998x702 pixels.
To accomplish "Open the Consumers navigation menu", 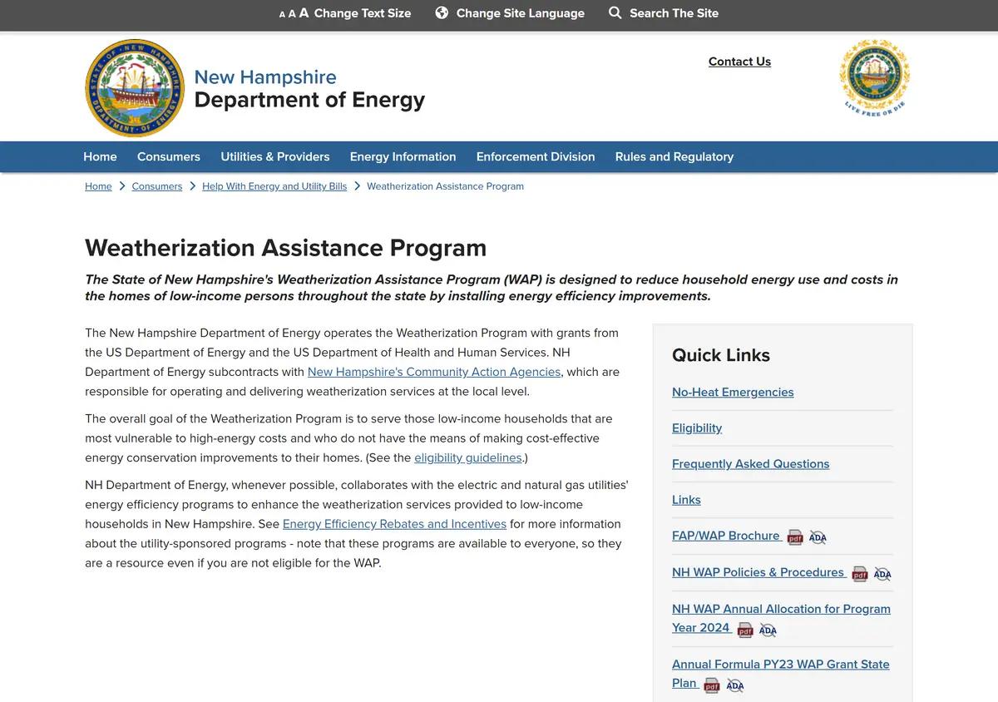I will click(x=169, y=156).
